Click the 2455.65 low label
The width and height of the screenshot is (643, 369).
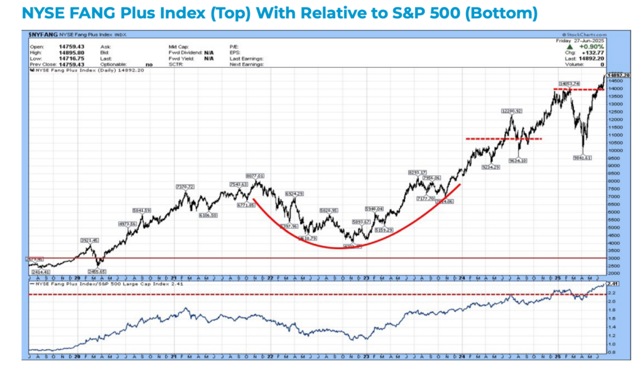pyautogui.click(x=97, y=272)
